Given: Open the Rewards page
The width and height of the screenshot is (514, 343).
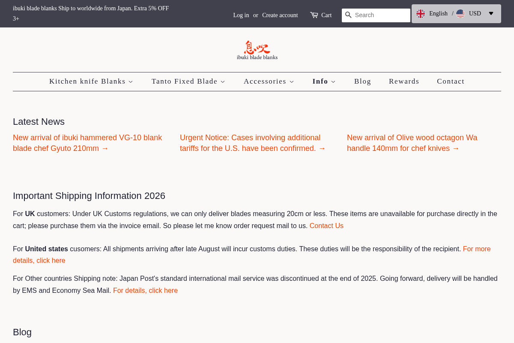Looking at the screenshot, I should click(x=404, y=81).
